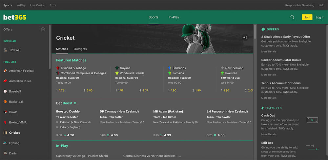Click the Cycling bike icon
The height and width of the screenshot is (160, 328).
coord(5,143)
